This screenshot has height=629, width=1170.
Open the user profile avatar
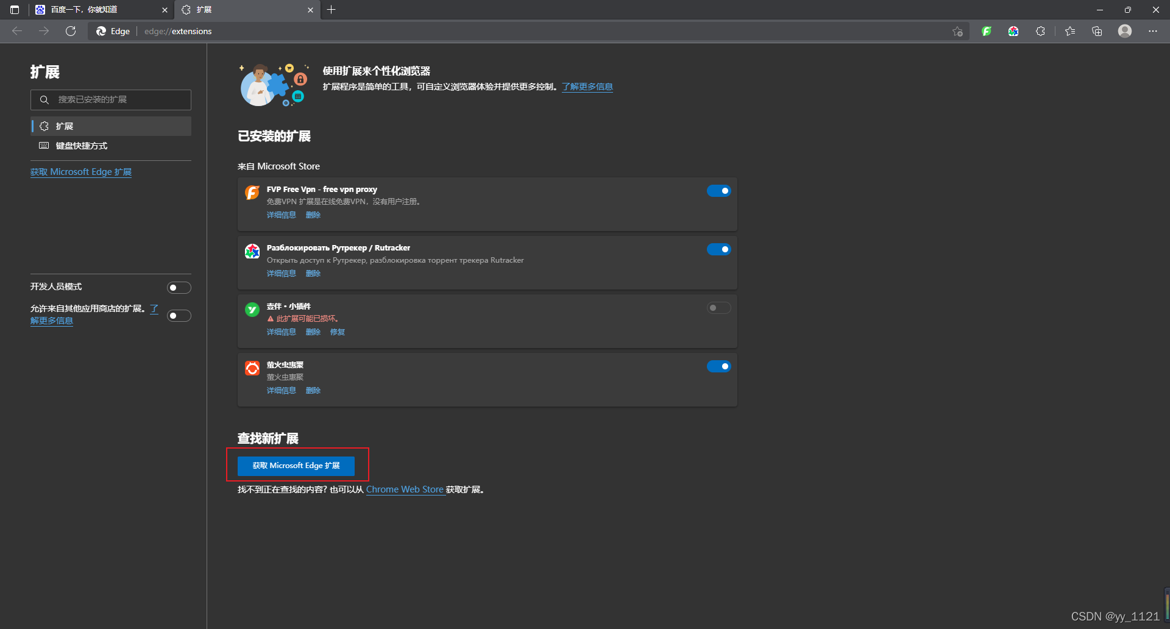[1125, 31]
